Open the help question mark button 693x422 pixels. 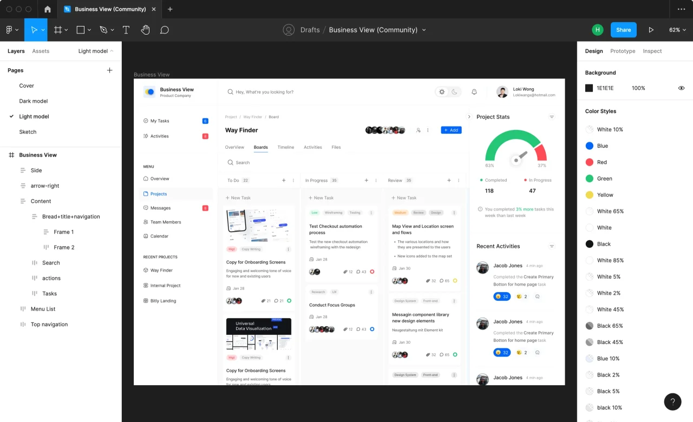(672, 401)
